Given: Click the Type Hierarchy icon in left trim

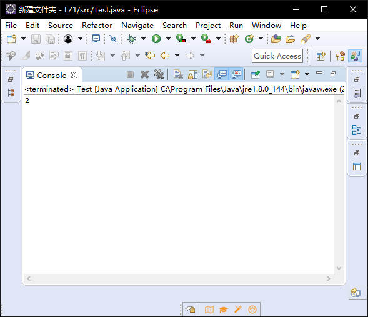Looking at the screenshot, I should pos(11,92).
